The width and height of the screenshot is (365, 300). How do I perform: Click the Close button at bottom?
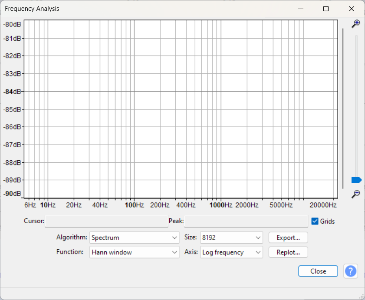[x=318, y=271]
